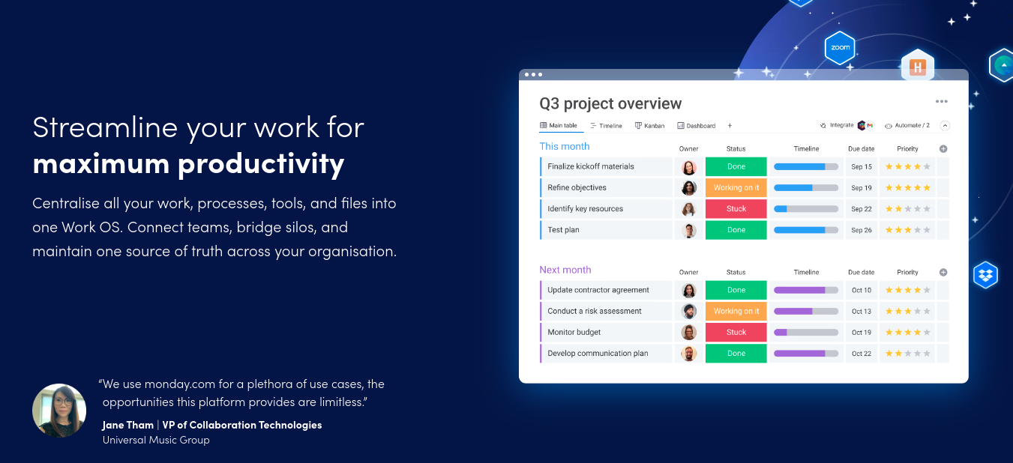
Task: Click the priority stars for Refine objectives
Action: pyautogui.click(x=908, y=188)
